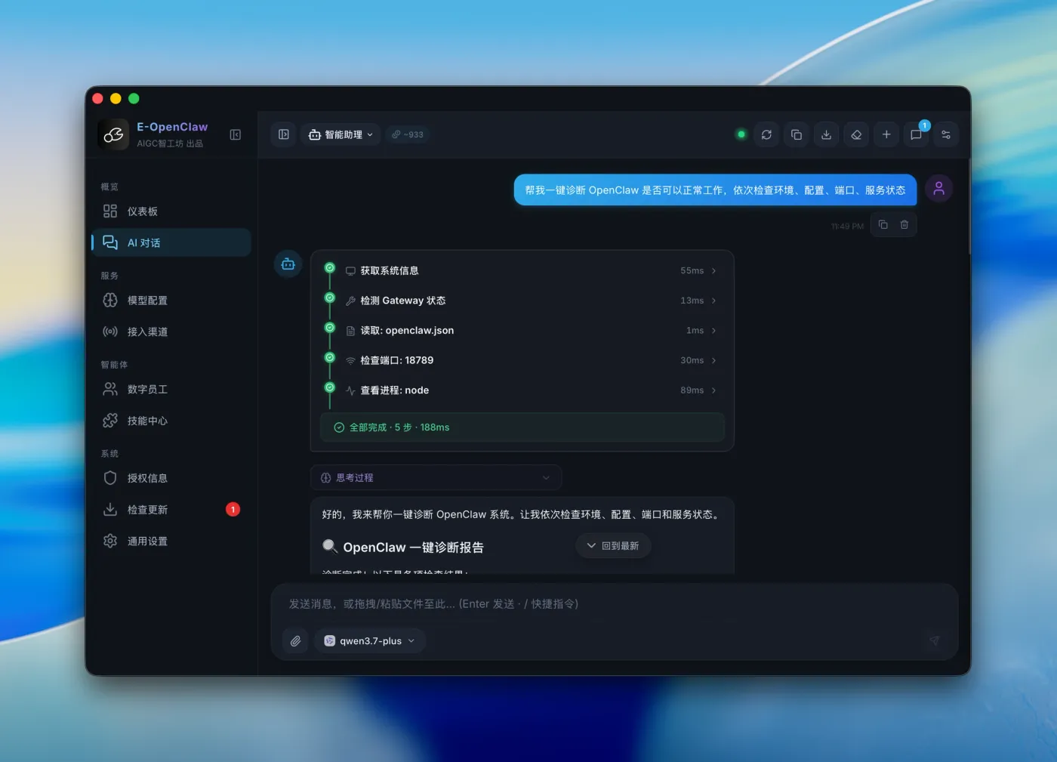This screenshot has height=762, width=1057.
Task: Click the 回到最新 button
Action: click(613, 545)
